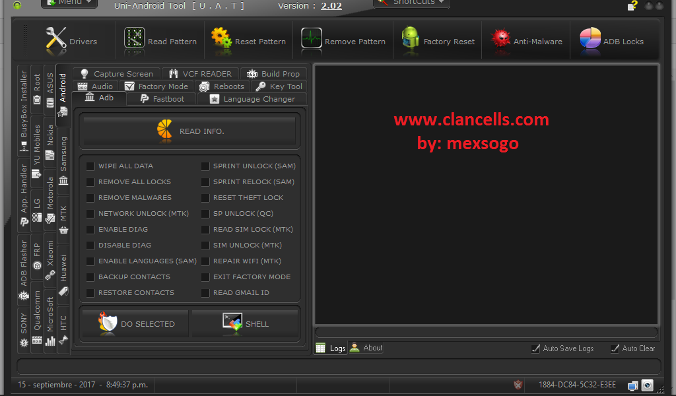Click the DO SELECTED shield icon
The height and width of the screenshot is (396, 676).
[x=108, y=321]
